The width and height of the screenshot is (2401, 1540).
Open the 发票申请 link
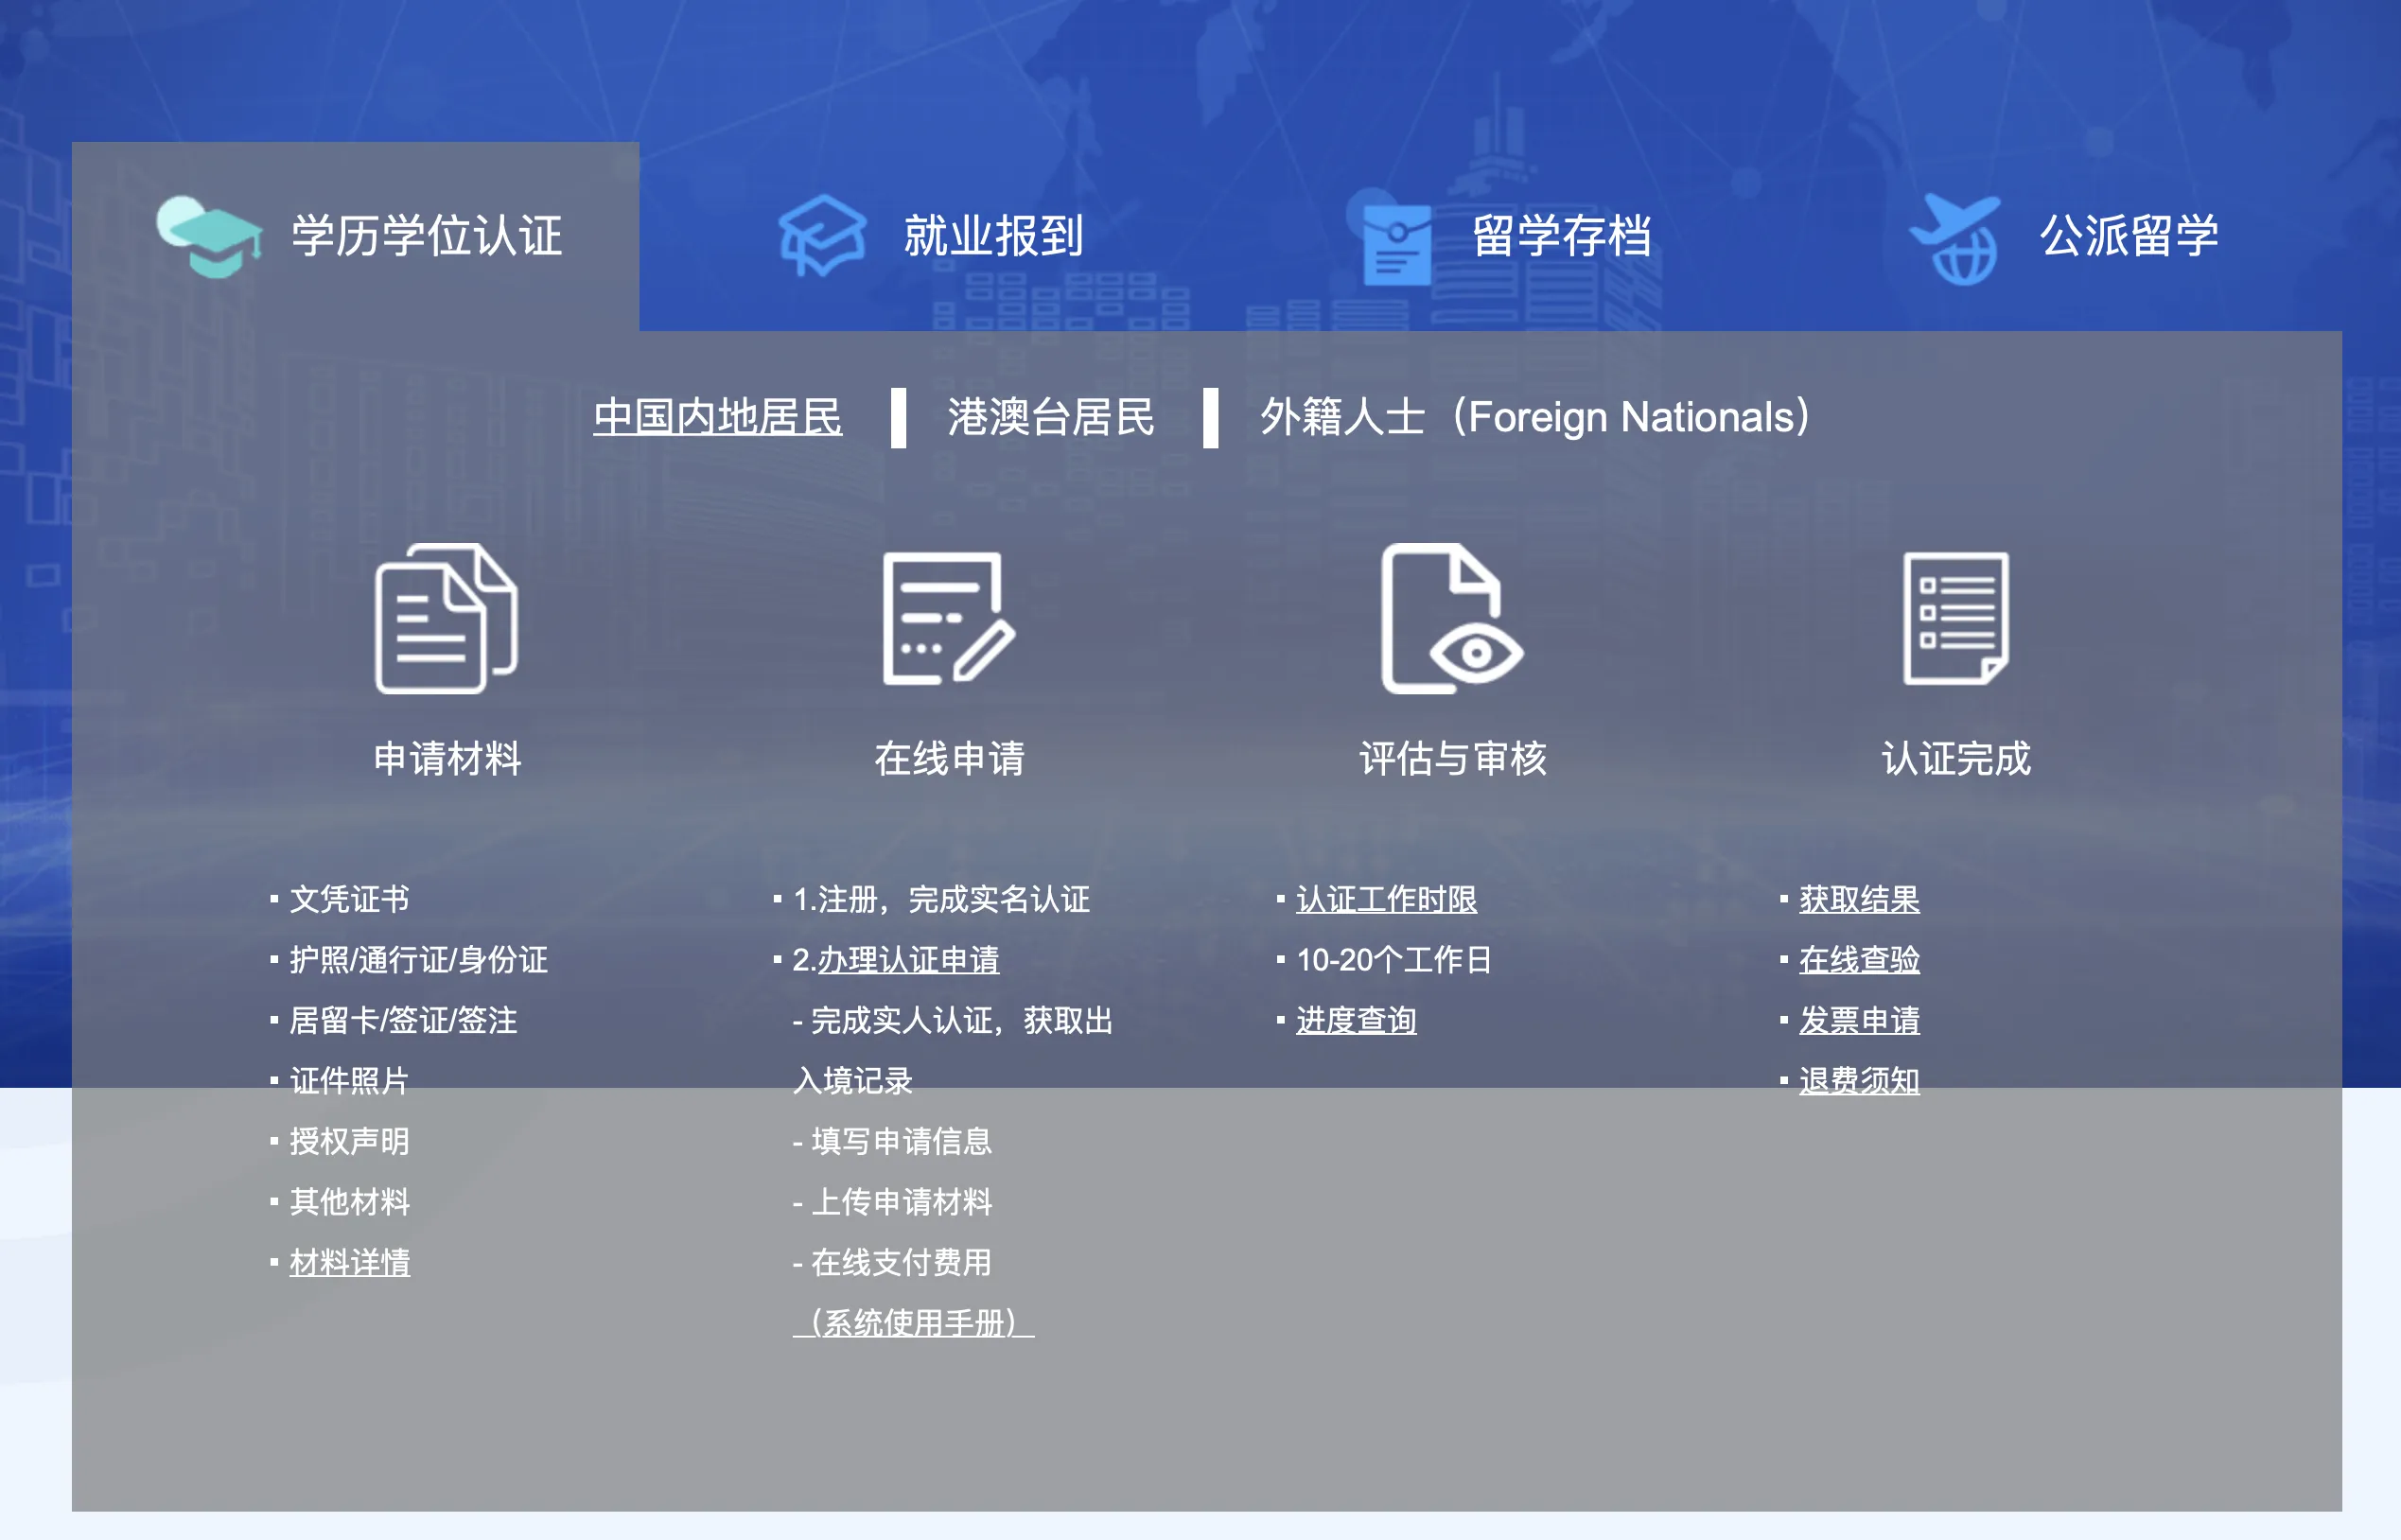pos(1859,1020)
